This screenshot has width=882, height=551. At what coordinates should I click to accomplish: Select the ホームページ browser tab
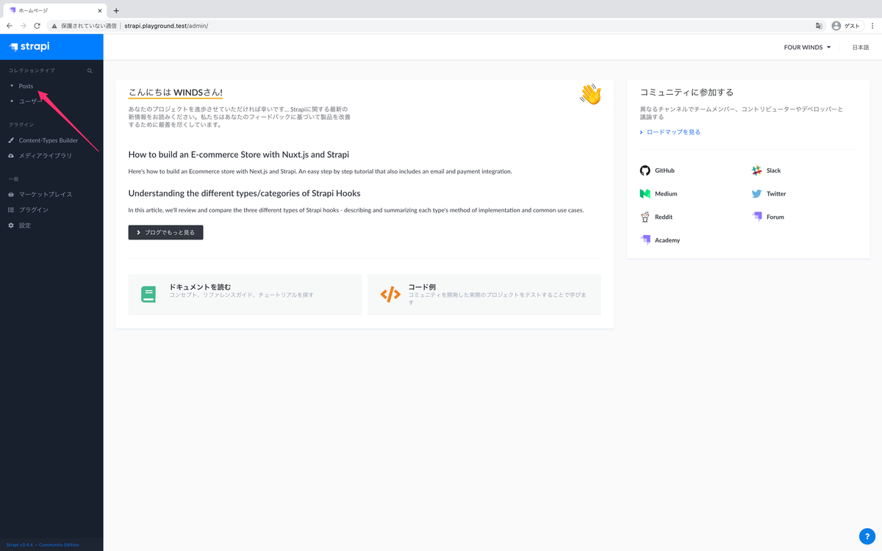pyautogui.click(x=55, y=10)
